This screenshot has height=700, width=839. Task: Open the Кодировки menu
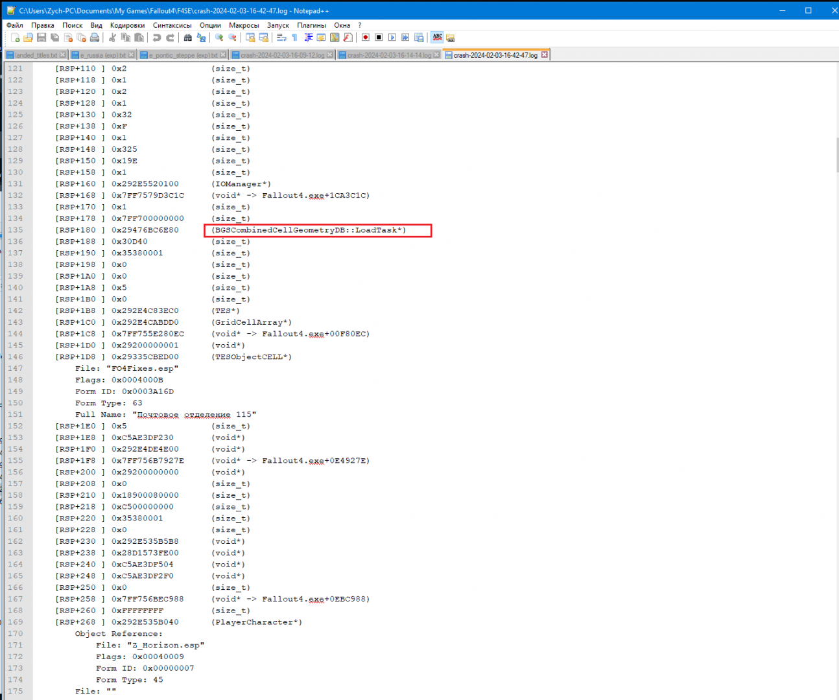click(127, 25)
